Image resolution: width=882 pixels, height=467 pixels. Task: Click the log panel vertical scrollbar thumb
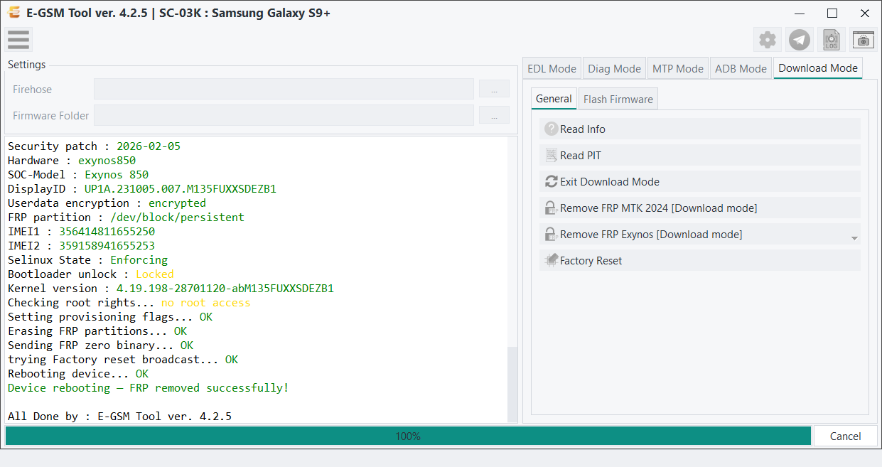coord(512,384)
